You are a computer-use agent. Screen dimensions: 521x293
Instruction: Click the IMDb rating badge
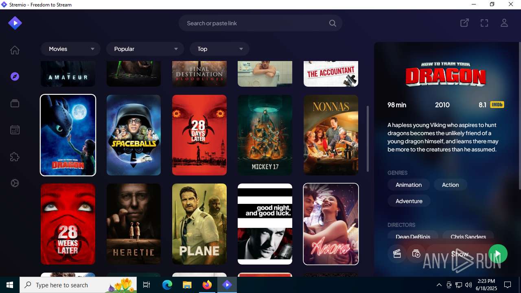pyautogui.click(x=497, y=105)
